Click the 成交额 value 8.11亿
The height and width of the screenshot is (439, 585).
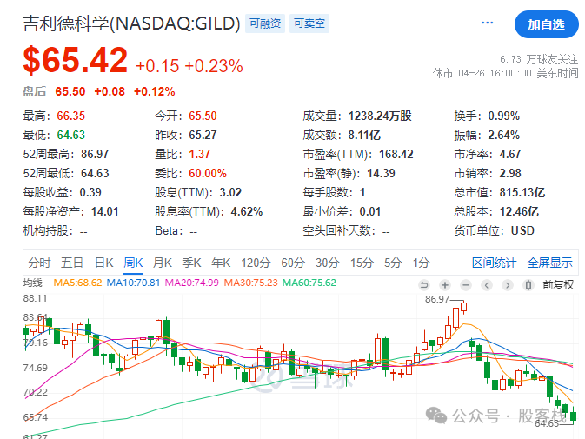point(364,135)
